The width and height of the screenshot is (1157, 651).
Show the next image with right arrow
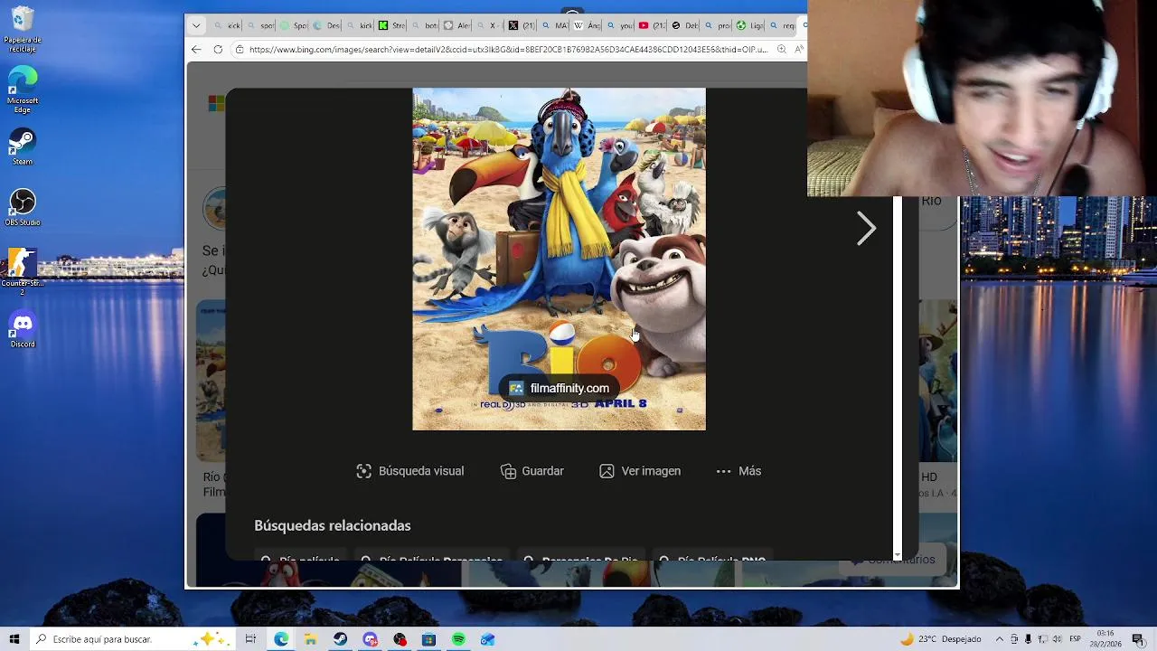[866, 229]
